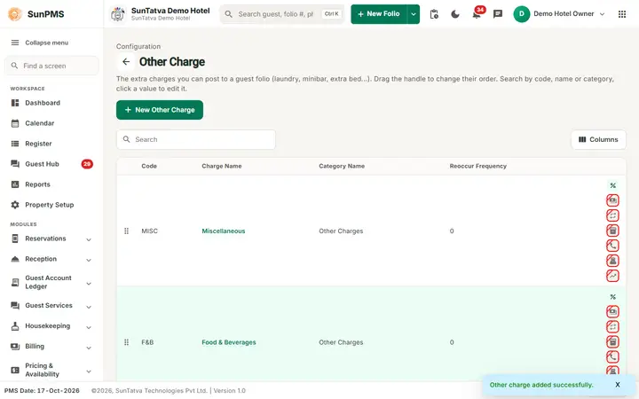
Task: Click the percent icon in F&B row
Action: coord(612,297)
